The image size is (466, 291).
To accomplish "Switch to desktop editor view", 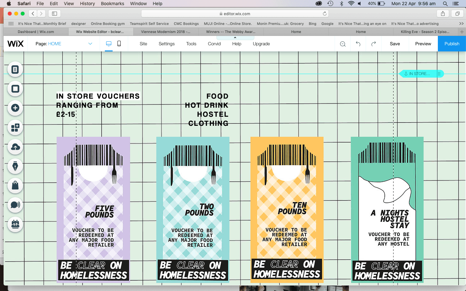I will 109,44.
